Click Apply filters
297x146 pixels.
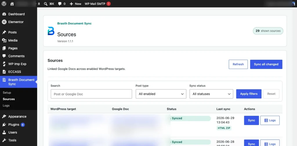click(x=249, y=94)
